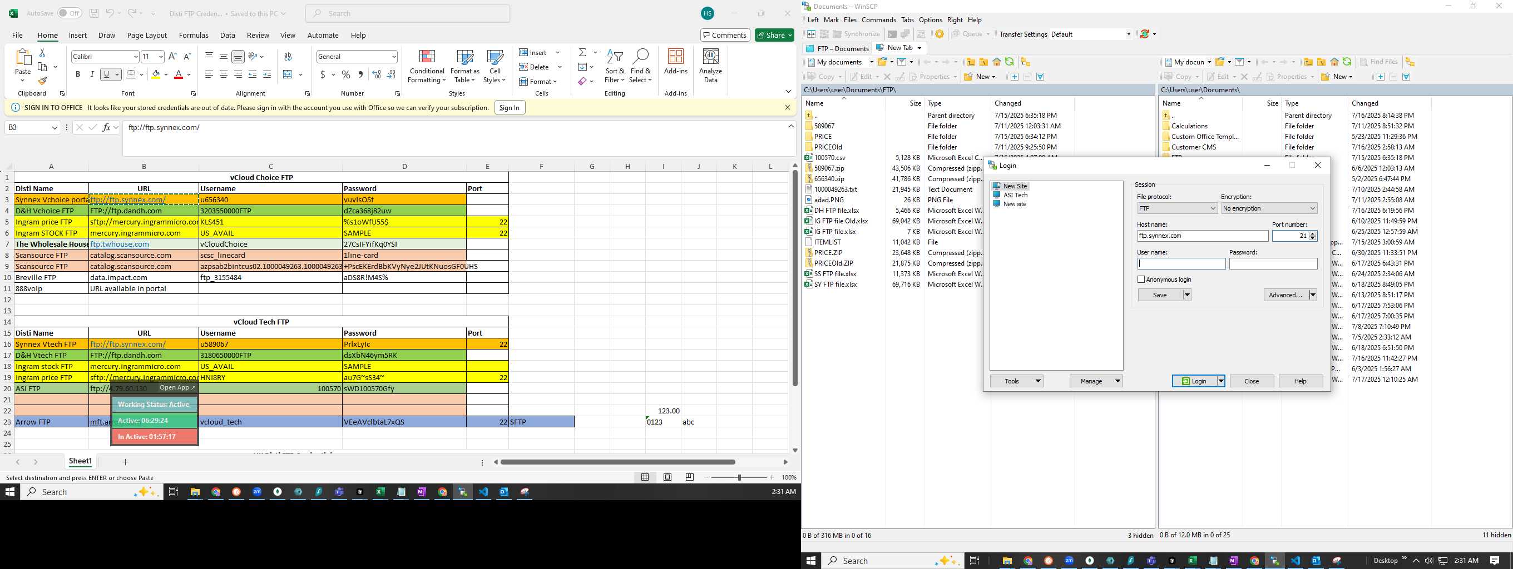Open Conditional Formatting in Excel
Screen dimensions: 1513x569
tap(427, 66)
